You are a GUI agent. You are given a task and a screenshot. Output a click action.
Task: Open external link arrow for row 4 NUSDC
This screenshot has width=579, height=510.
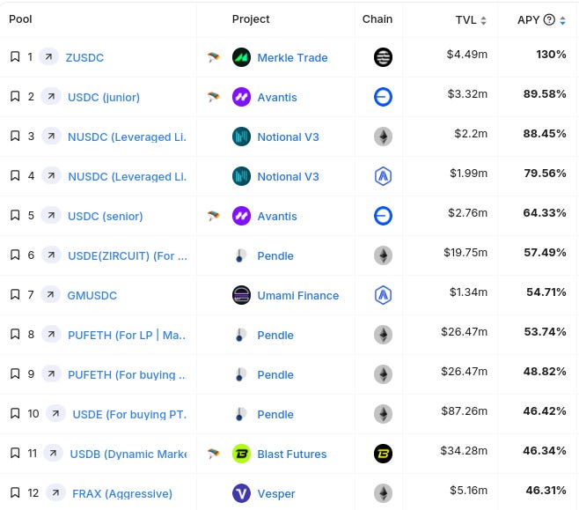51,176
